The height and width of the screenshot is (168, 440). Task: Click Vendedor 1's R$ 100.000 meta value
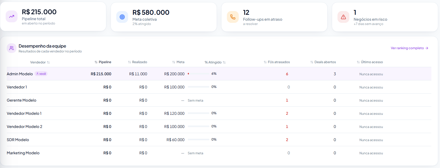tap(174, 87)
